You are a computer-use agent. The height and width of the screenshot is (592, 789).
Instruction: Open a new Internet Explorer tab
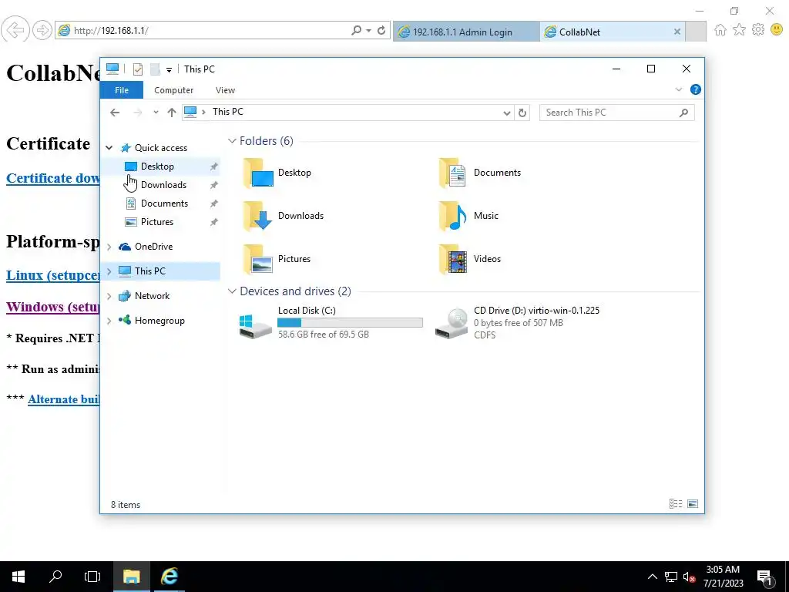pos(696,32)
